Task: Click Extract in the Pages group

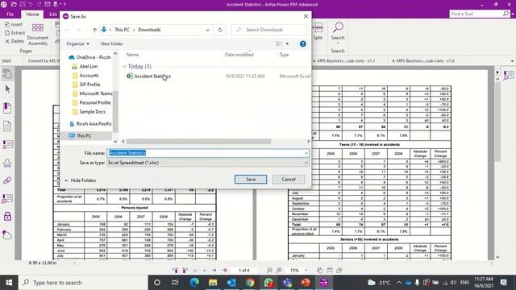Action: (x=15, y=33)
